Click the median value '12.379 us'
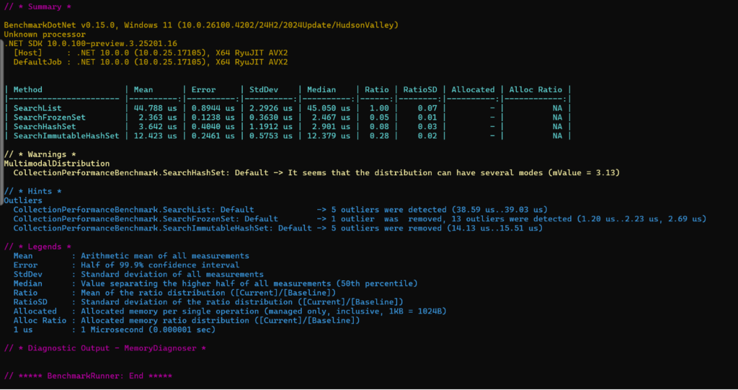The image size is (738, 390). pos(329,136)
